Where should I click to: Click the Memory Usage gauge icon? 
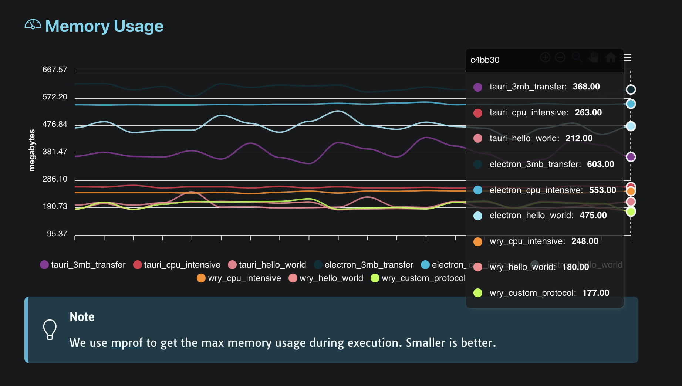pos(33,25)
